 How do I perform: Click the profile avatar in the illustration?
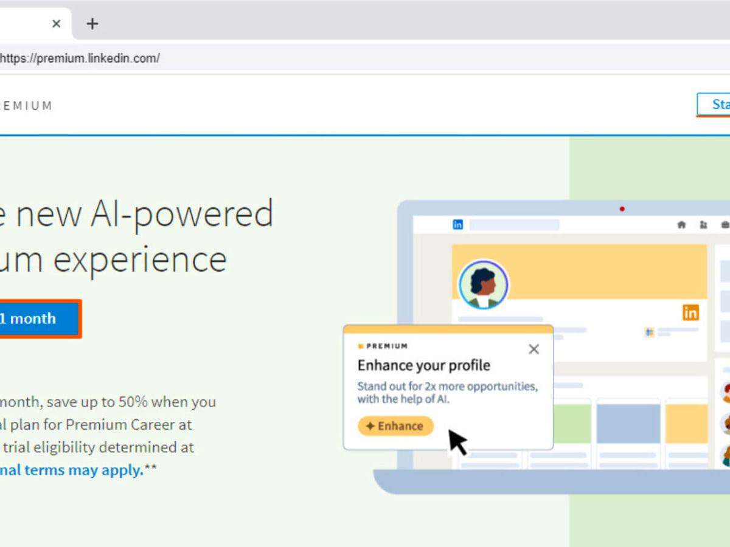tap(484, 284)
